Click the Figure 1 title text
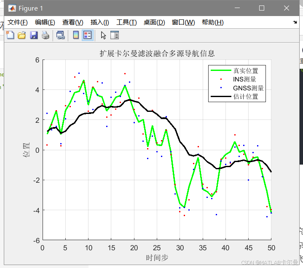303x268 pixels. pos(31,8)
